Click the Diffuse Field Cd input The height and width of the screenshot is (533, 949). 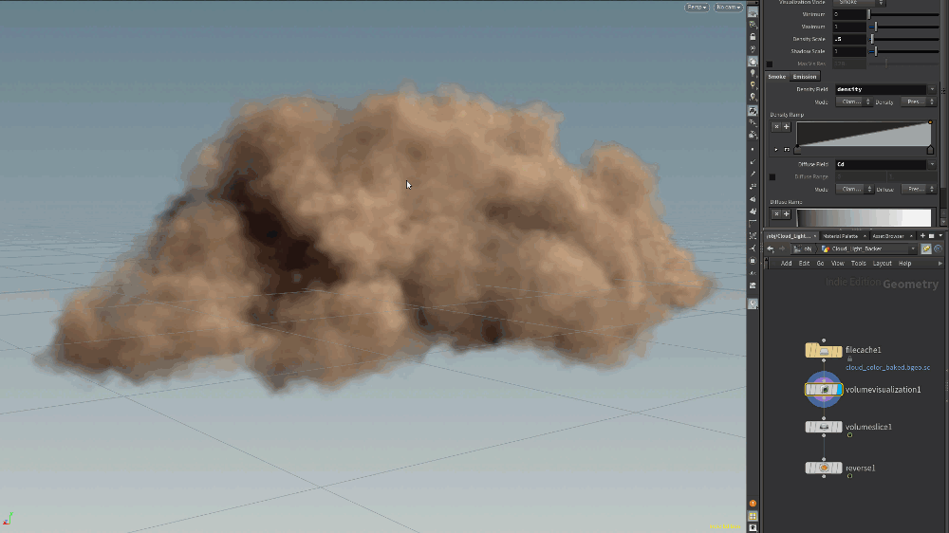click(x=881, y=165)
